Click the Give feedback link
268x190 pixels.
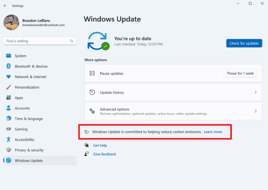[x=104, y=154]
